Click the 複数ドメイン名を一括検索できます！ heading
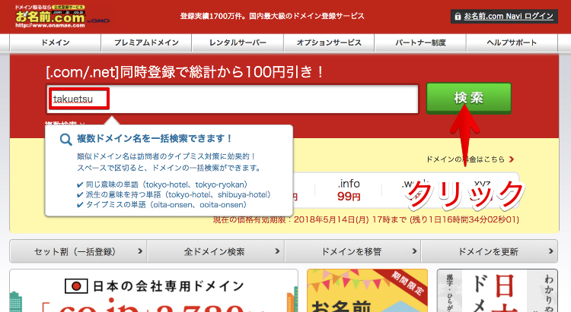 pos(155,138)
